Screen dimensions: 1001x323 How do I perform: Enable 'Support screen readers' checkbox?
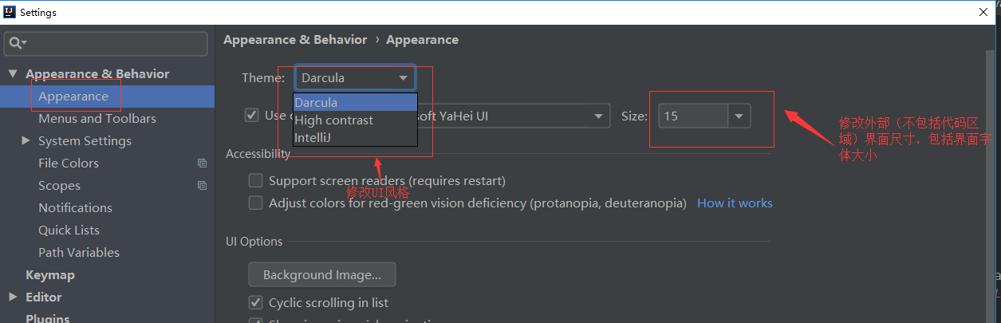[256, 181]
